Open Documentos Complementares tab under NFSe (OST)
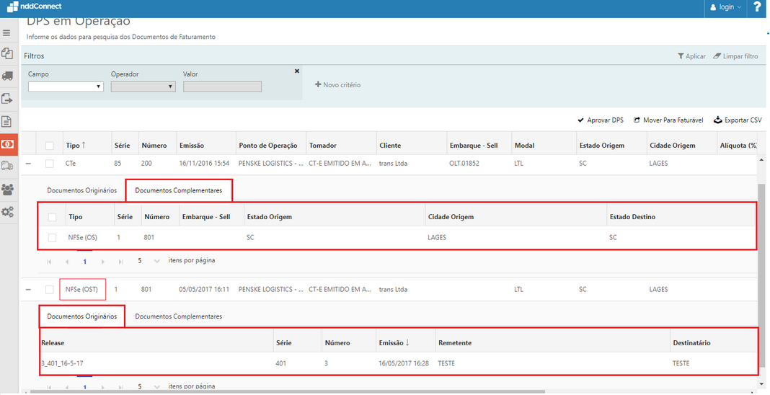The width and height of the screenshot is (770, 395). click(x=178, y=316)
